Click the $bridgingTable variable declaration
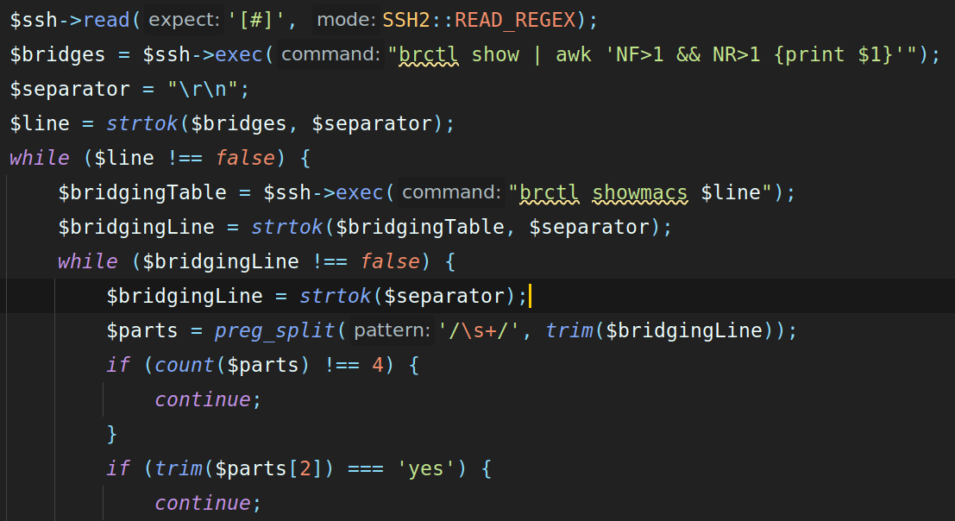The width and height of the screenshot is (955, 521). tap(141, 193)
